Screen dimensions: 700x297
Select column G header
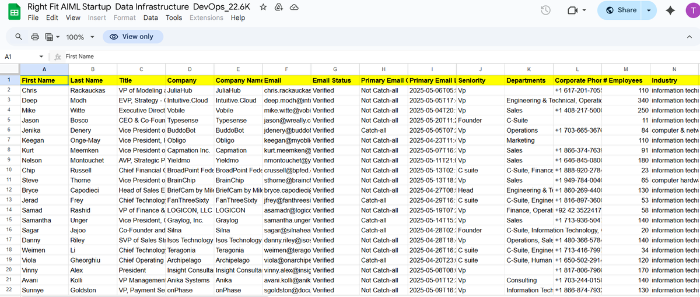click(x=335, y=69)
